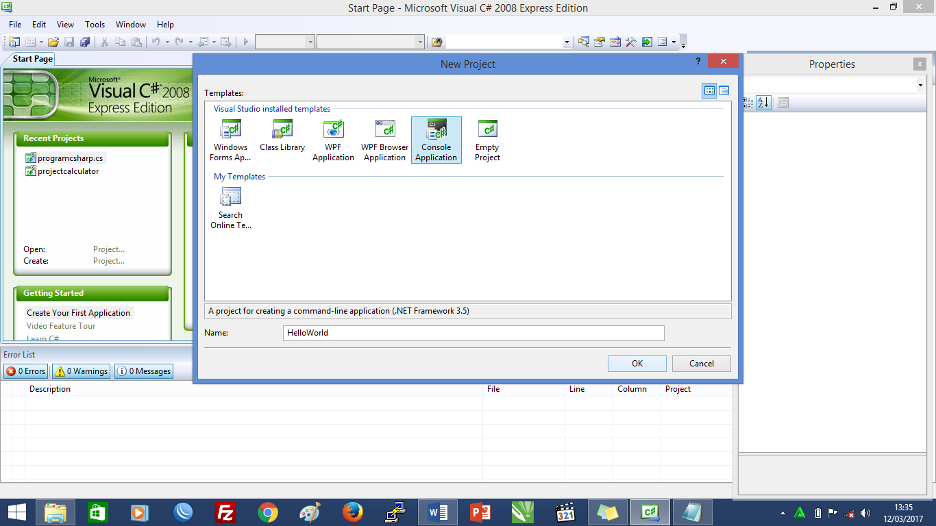Toggle Alphabetical sort in Properties panel
This screenshot has width=936, height=526.
[x=764, y=103]
